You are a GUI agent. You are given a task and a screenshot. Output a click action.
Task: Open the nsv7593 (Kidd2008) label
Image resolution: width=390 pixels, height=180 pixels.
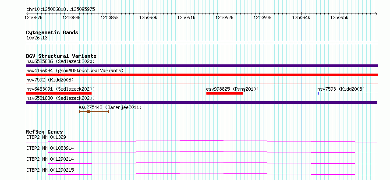click(341, 89)
